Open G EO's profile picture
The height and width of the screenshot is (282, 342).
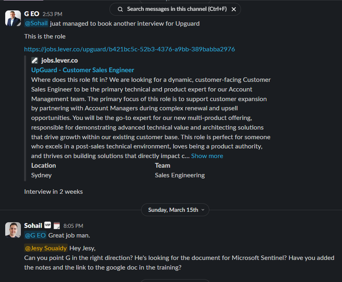pos(13,18)
